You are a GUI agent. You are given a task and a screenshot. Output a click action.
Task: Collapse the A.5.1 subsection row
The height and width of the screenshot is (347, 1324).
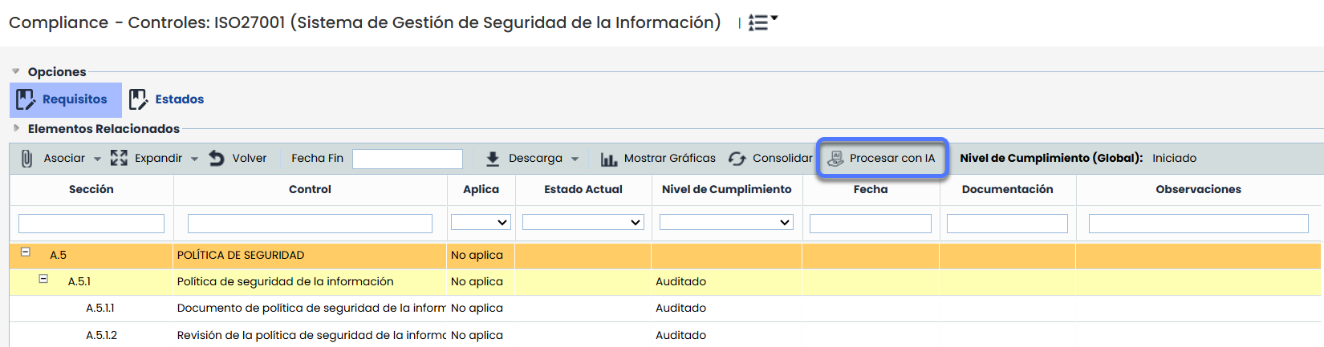point(43,279)
